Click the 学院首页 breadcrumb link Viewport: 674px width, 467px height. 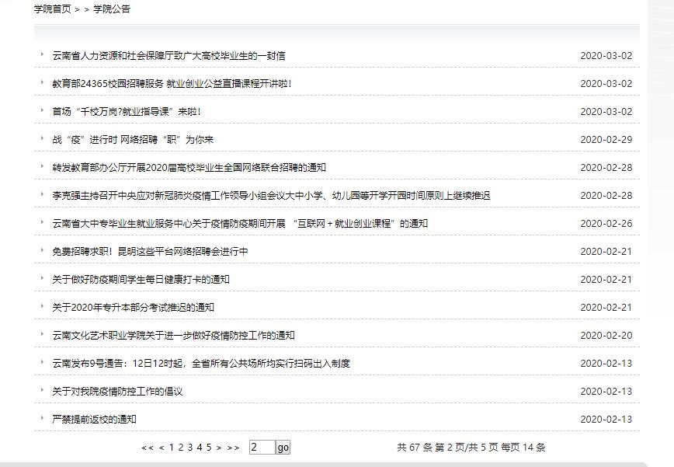click(x=52, y=9)
